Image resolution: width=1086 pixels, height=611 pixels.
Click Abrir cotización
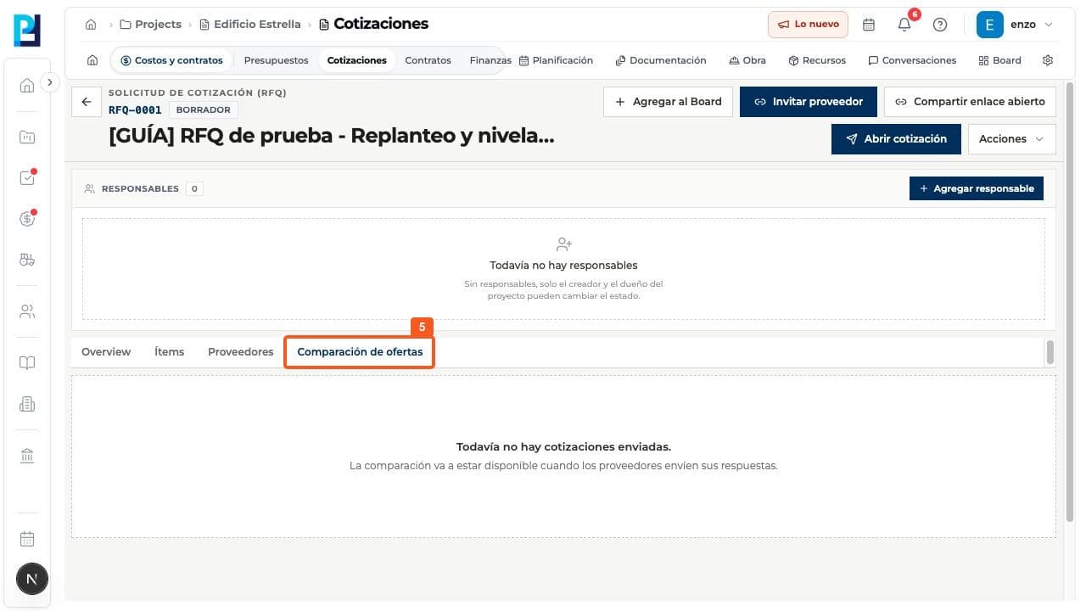[x=896, y=139]
